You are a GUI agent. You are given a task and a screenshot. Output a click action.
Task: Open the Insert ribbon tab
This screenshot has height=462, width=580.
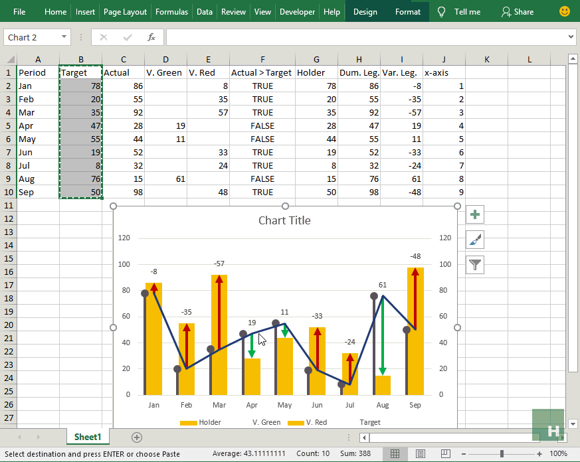pyautogui.click(x=85, y=12)
